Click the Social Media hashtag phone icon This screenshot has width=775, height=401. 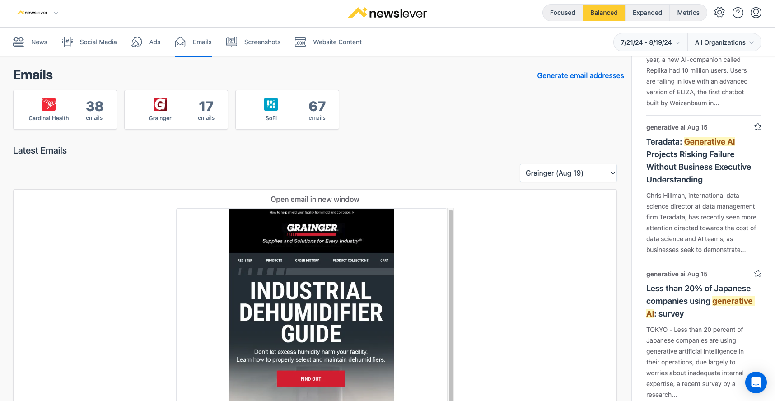tap(67, 42)
